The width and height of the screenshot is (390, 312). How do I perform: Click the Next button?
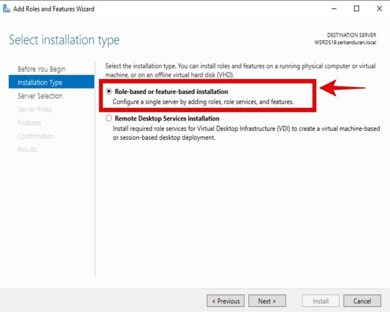tap(267, 301)
